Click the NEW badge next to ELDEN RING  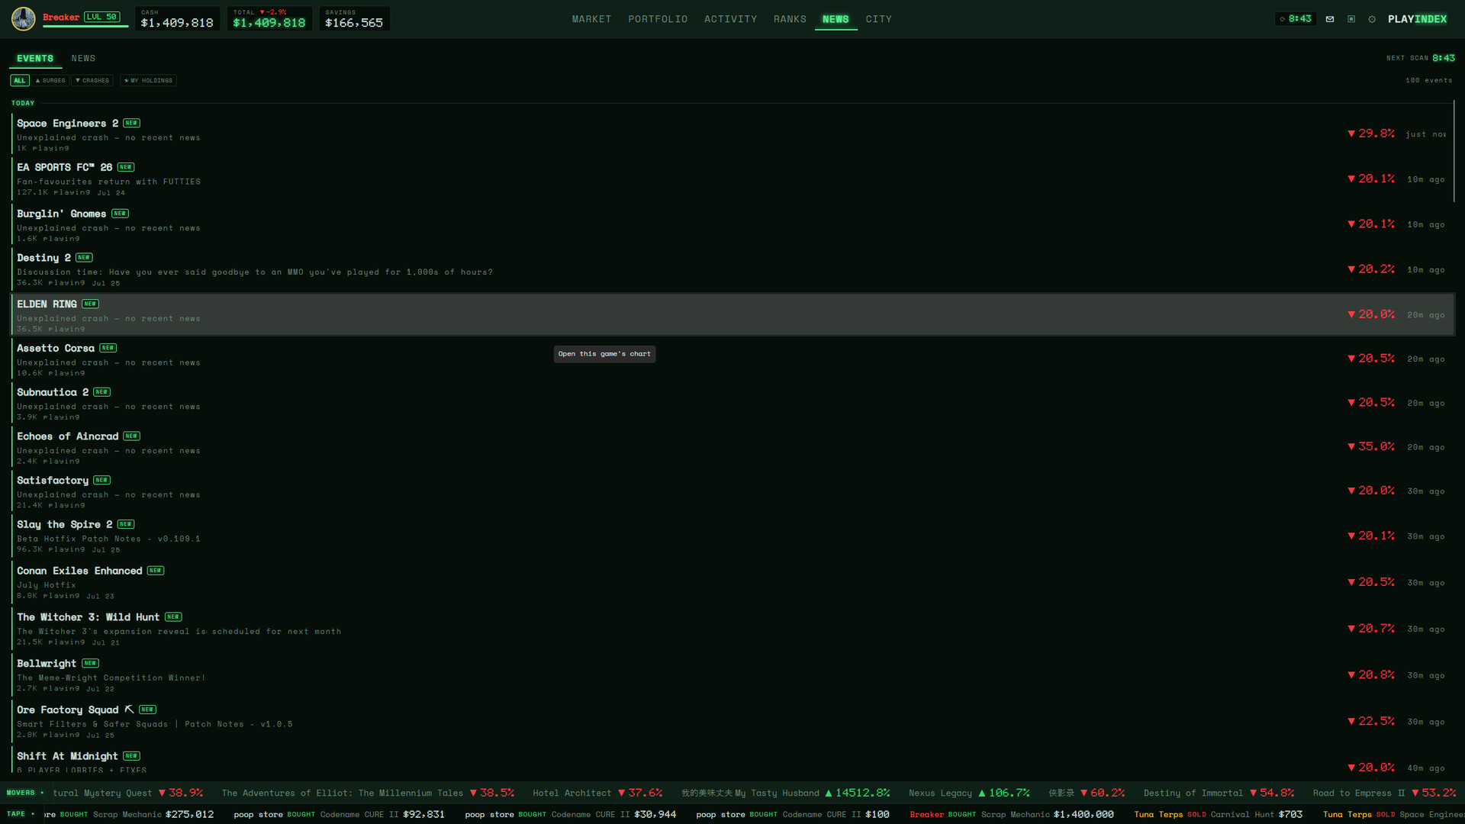click(x=90, y=304)
